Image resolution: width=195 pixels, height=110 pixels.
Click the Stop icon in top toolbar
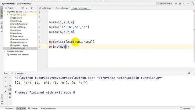coord(188,4)
